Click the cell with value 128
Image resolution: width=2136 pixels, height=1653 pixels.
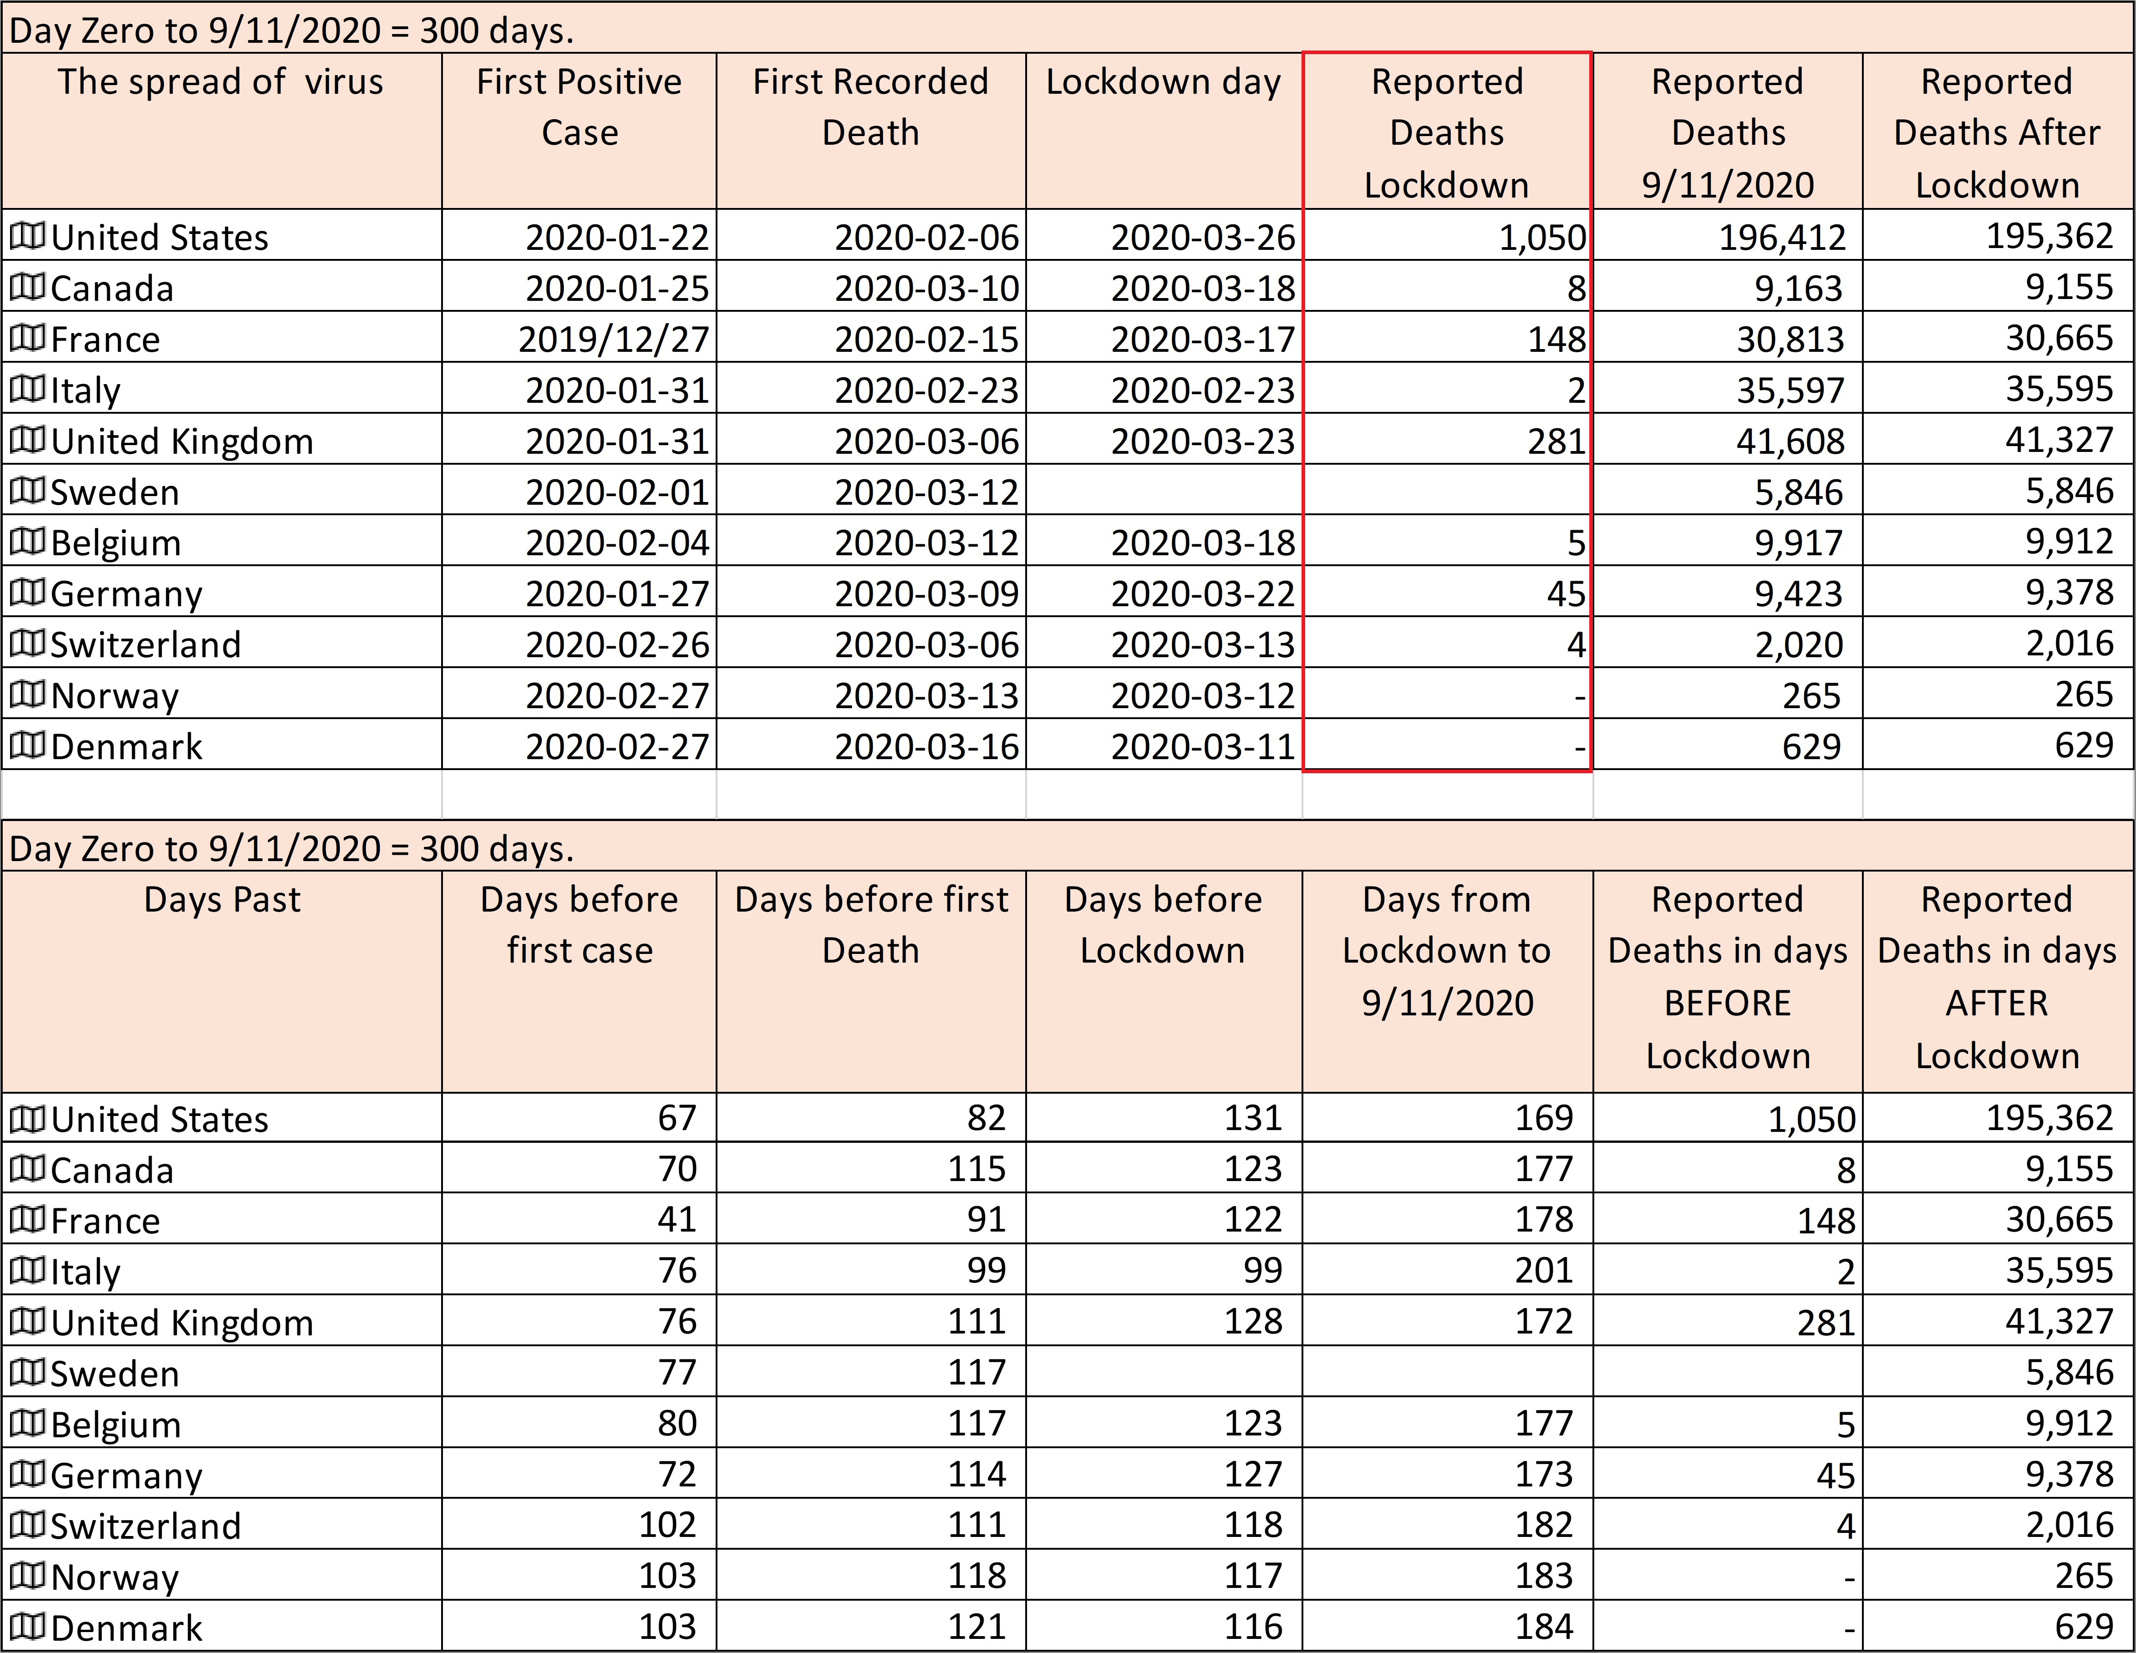point(1164,1321)
